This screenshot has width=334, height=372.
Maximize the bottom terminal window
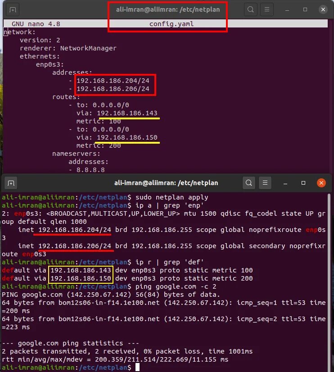303,183
